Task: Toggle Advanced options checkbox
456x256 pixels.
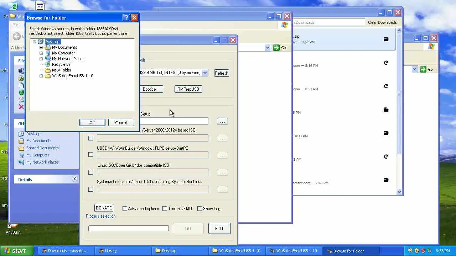Action: 125,209
